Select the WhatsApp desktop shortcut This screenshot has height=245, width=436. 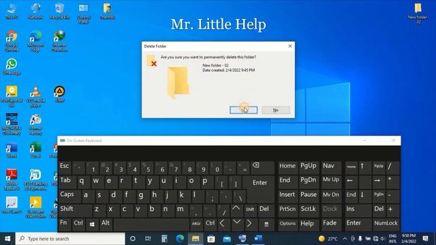pyautogui.click(x=12, y=67)
